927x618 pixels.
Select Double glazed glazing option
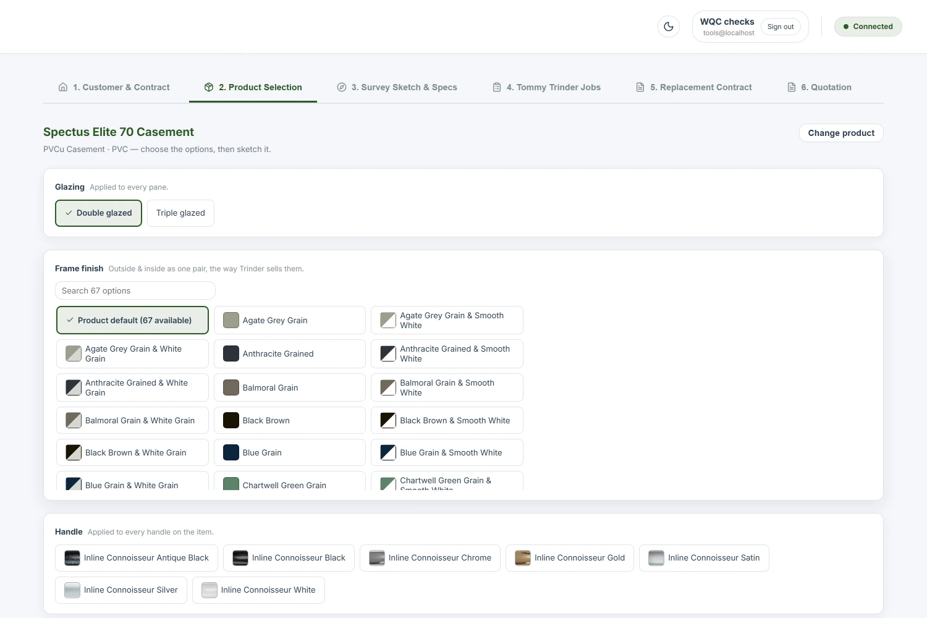(98, 213)
